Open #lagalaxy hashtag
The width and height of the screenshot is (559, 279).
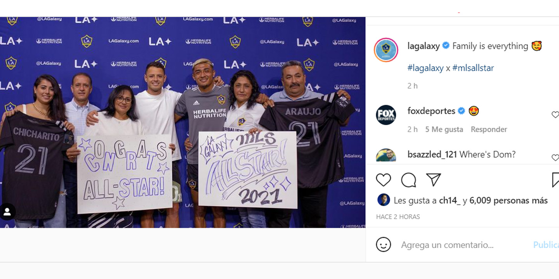pos(425,68)
